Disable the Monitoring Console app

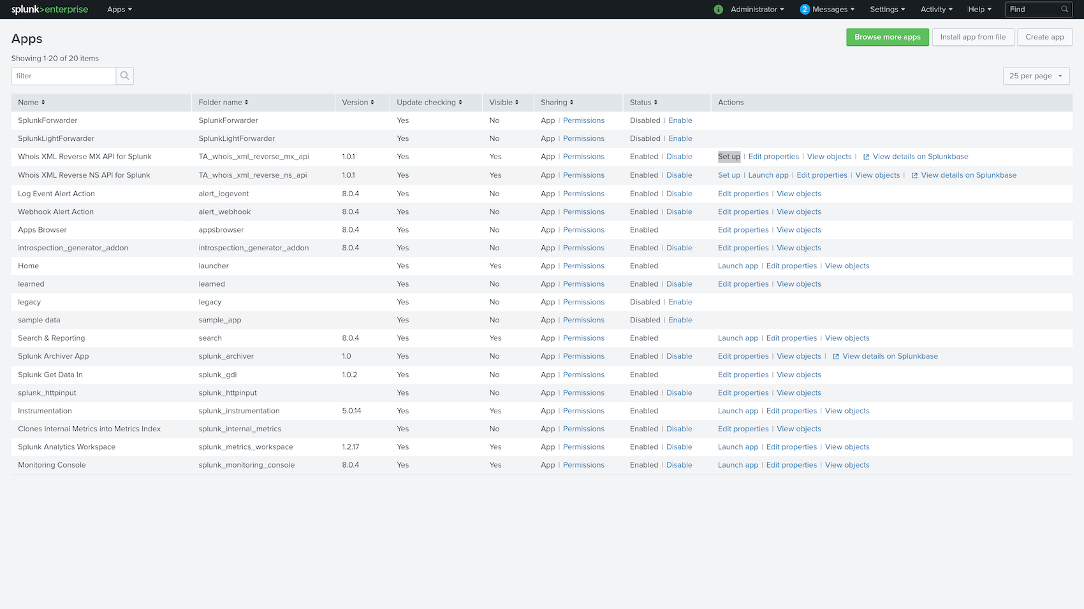click(x=679, y=465)
